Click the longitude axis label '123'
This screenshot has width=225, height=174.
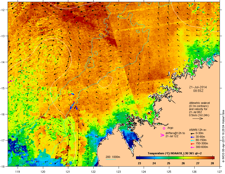[x=119, y=171]
